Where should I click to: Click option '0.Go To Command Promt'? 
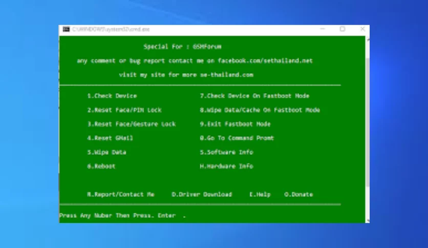coord(237,138)
